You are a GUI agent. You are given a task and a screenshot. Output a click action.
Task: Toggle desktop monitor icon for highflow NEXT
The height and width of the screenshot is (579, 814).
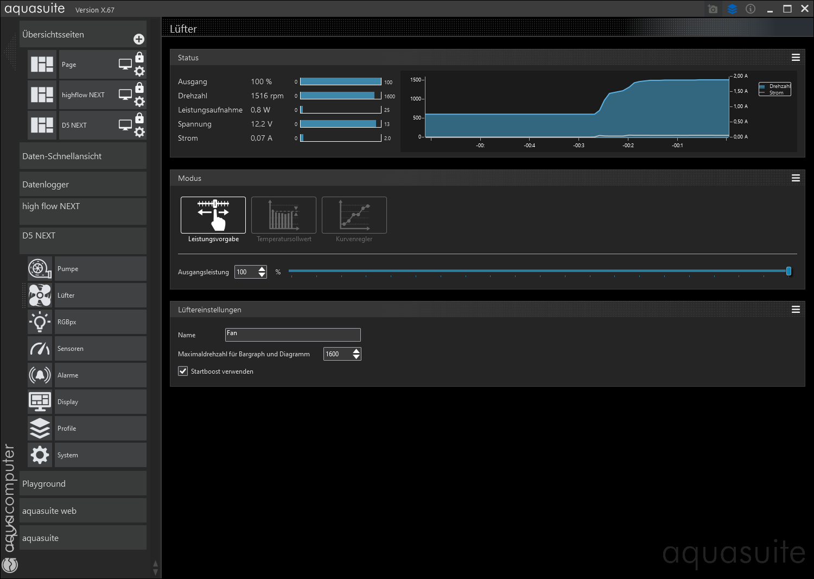point(125,95)
